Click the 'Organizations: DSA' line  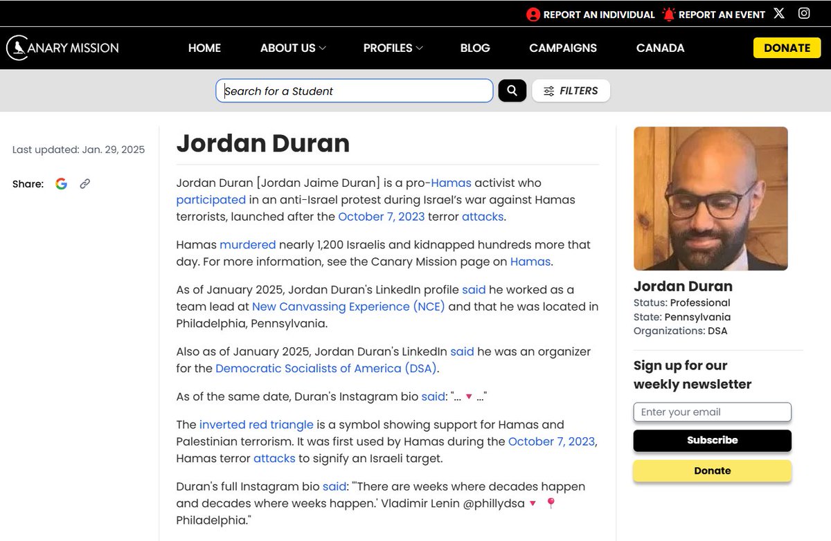click(x=681, y=331)
